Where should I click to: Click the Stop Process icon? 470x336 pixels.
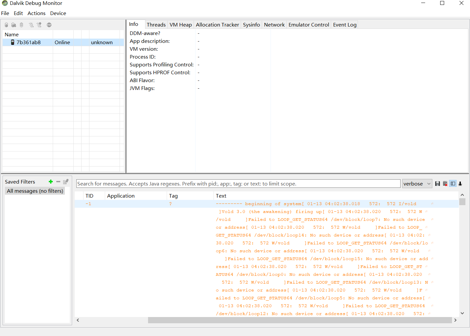click(x=49, y=25)
